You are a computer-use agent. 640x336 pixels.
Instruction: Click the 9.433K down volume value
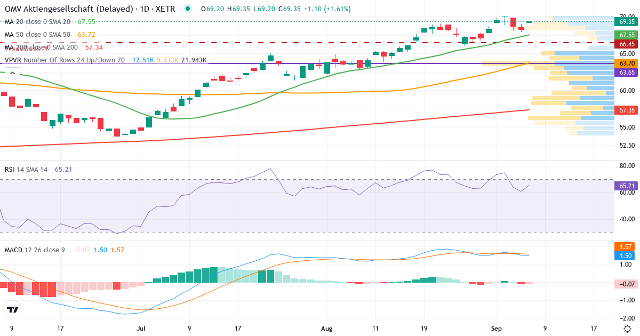click(x=167, y=60)
